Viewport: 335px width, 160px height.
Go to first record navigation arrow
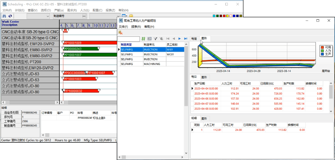(x=168, y=39)
